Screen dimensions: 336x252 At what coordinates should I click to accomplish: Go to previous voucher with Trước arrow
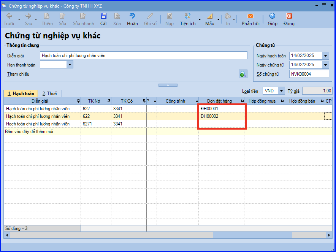tap(10, 16)
